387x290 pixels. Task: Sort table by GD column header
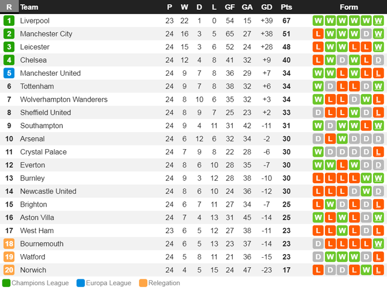267,7
